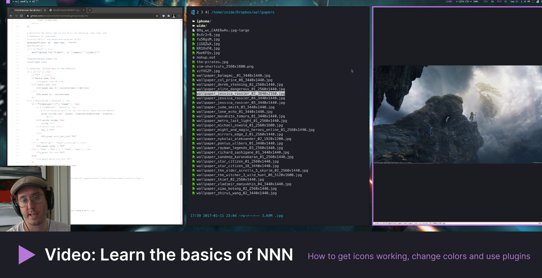Open a new browser tab
This screenshot has width=542, height=278.
pyautogui.click(x=90, y=10)
